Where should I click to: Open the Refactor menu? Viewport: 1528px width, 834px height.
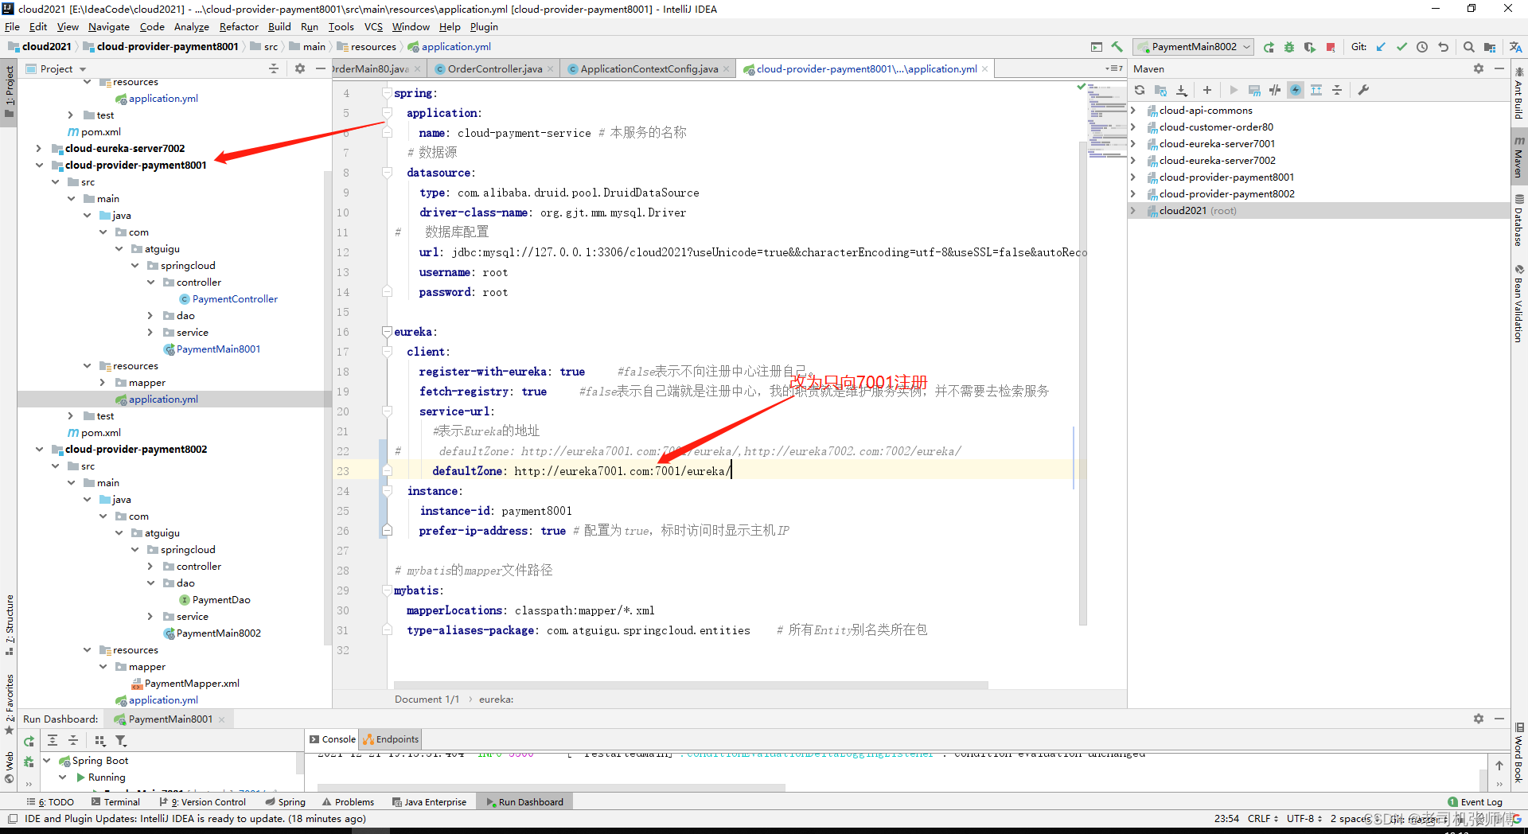pos(239,27)
